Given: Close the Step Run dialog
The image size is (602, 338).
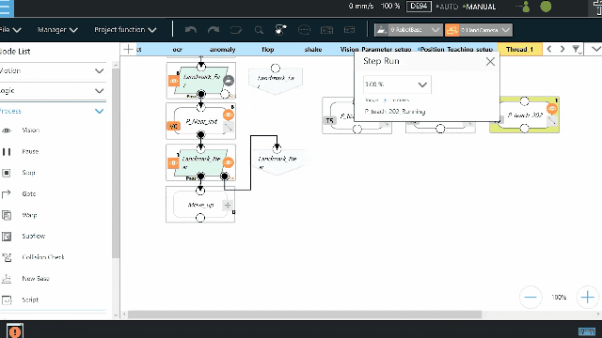Looking at the screenshot, I should [490, 61].
